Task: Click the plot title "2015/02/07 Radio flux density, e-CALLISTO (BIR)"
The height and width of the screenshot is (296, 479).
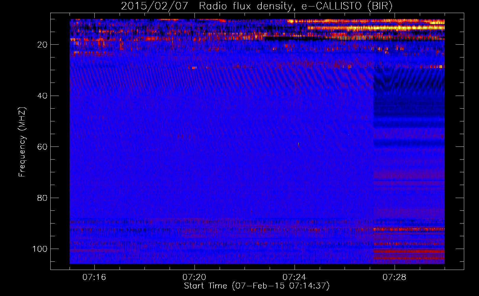Action: click(257, 6)
